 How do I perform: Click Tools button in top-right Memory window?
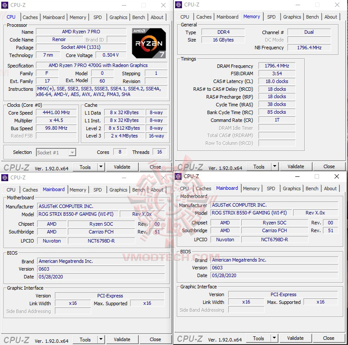(x=259, y=166)
